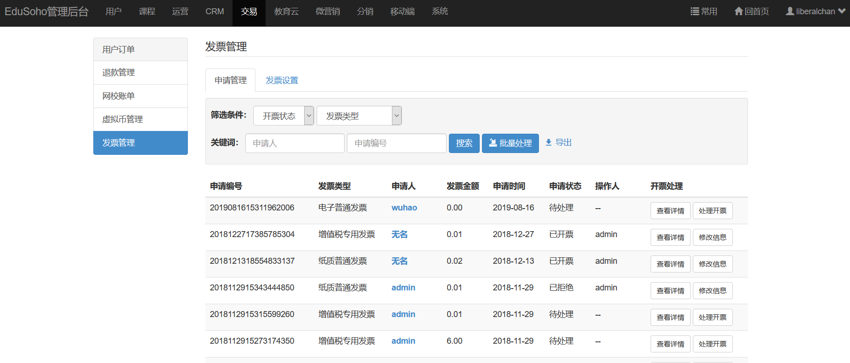Click the home icon next to 回首页
The width and height of the screenshot is (850, 363).
738,11
